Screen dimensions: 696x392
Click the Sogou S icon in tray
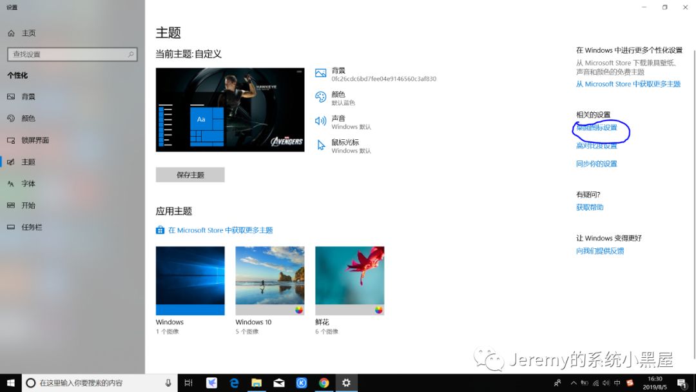pos(630,383)
